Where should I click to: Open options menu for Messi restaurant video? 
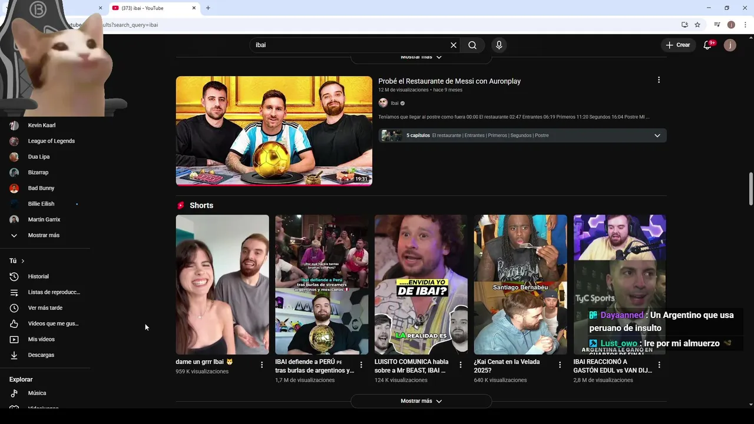pyautogui.click(x=659, y=80)
